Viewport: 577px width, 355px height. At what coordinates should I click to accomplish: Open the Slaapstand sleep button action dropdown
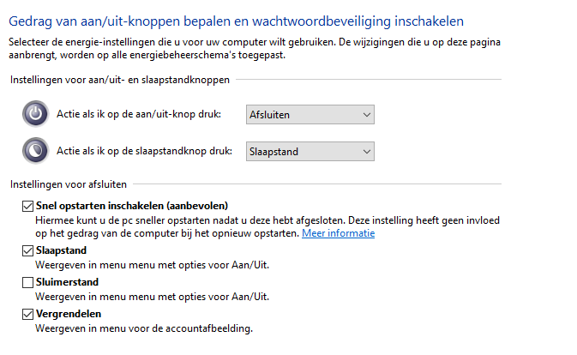click(x=310, y=151)
